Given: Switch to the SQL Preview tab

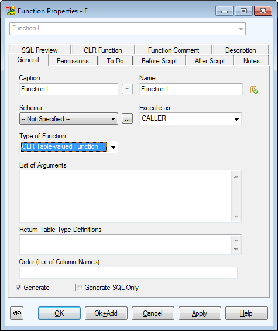Looking at the screenshot, I should point(40,50).
